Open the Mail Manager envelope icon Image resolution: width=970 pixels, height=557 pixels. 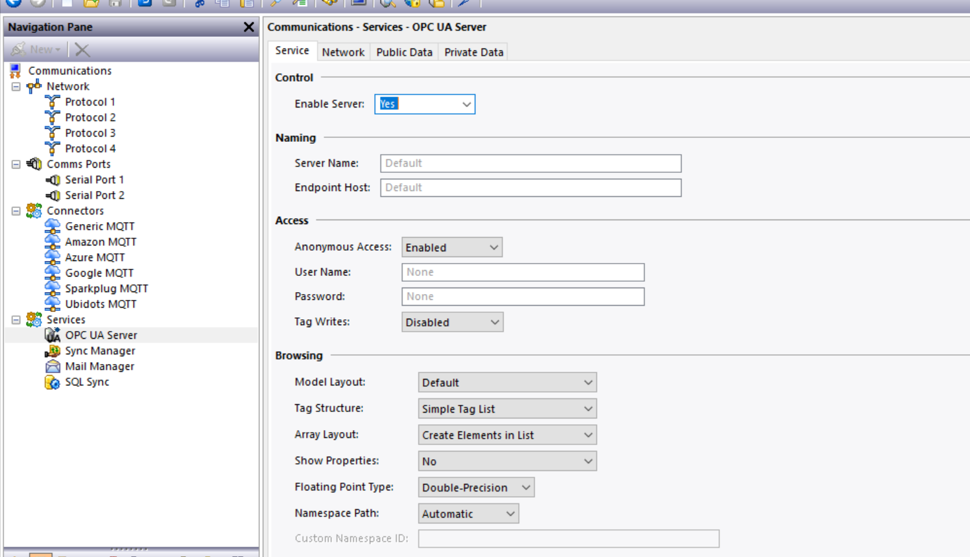[53, 366]
